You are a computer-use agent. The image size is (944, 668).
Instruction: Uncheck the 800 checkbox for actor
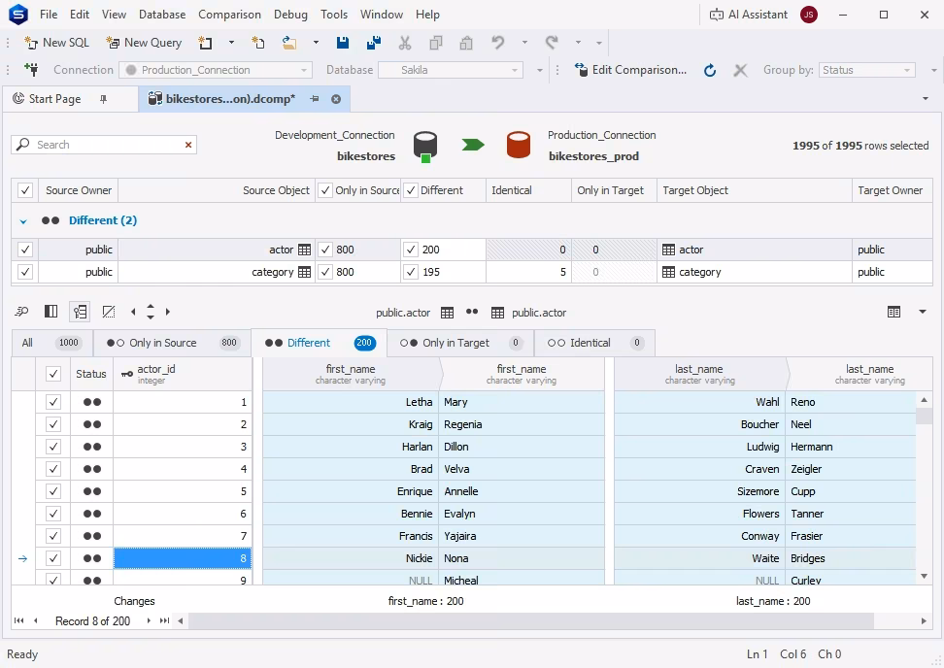[325, 250]
